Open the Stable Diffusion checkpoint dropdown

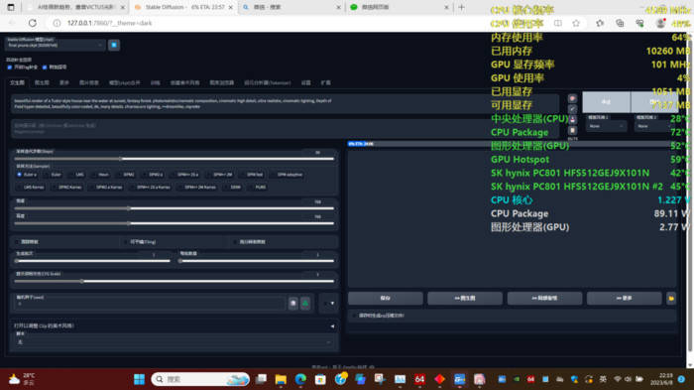pos(56,45)
